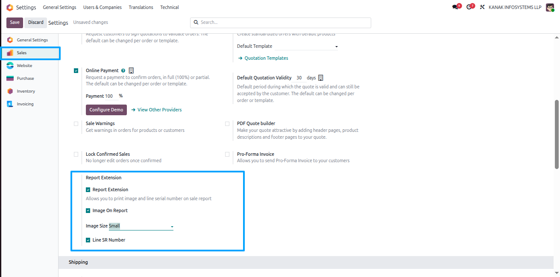The image size is (560, 277).
Task: Click the Shipping section header
Action: [x=306, y=262]
